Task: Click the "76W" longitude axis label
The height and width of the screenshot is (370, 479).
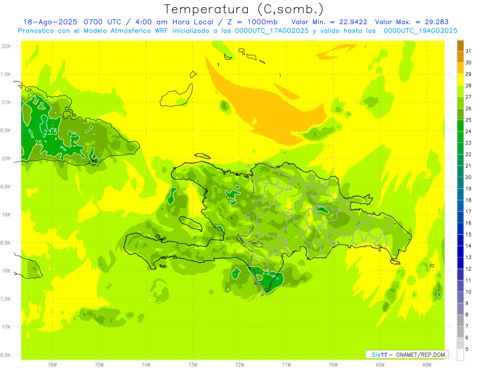Action: pyautogui.click(x=52, y=365)
